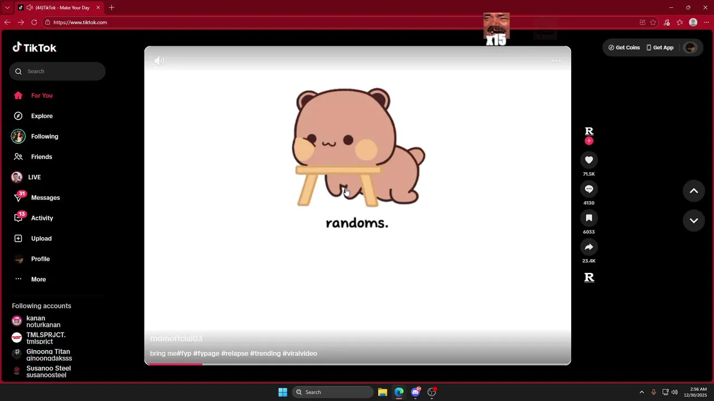Go to next video with down chevron
714x401 pixels.
tap(694, 221)
